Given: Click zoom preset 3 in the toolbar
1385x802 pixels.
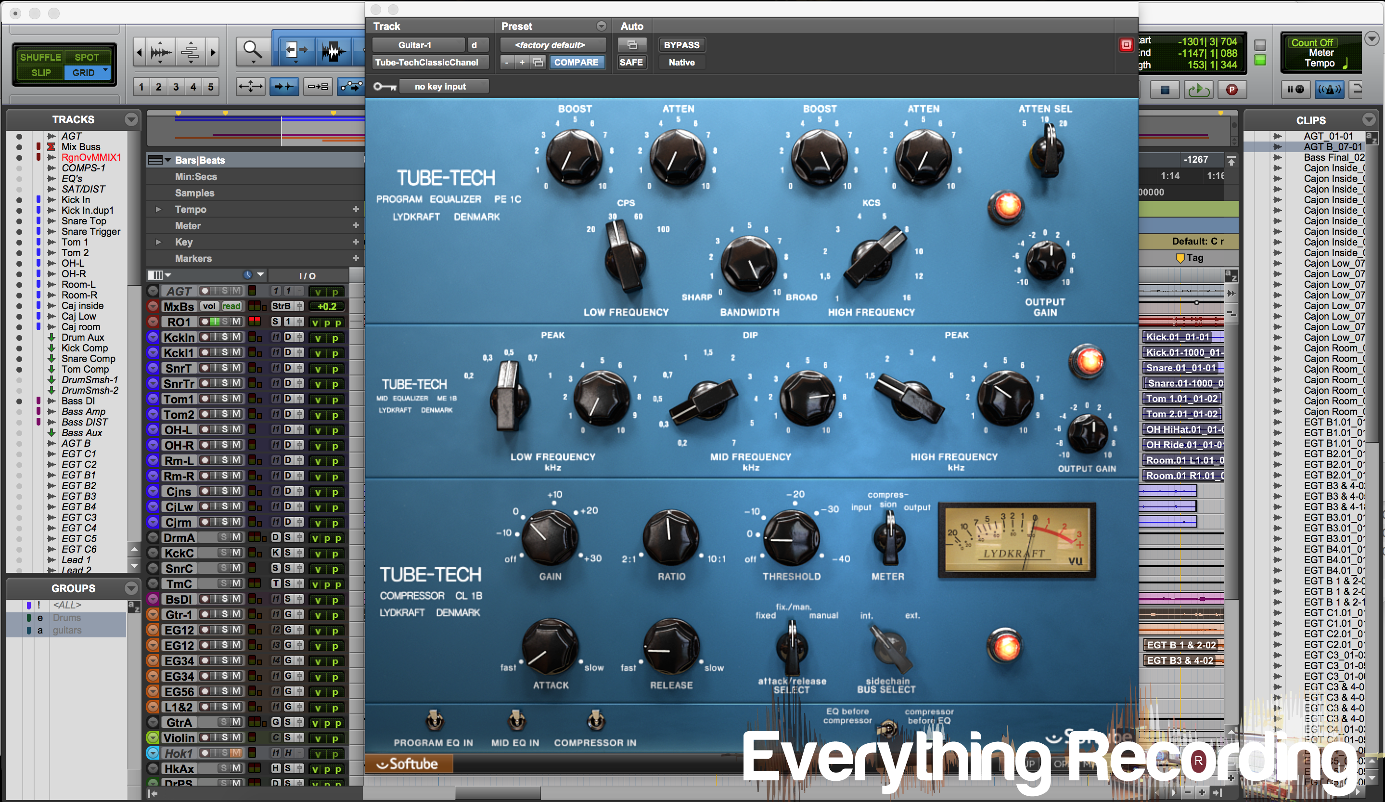Looking at the screenshot, I should click(x=176, y=86).
